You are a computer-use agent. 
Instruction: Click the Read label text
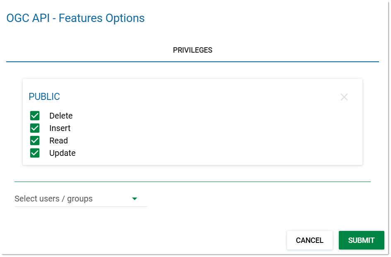[x=58, y=141]
